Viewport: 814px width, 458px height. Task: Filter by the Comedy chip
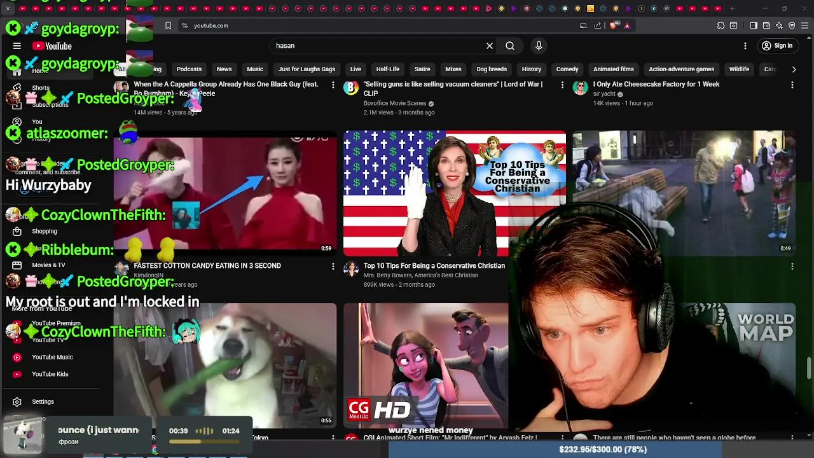(x=567, y=69)
